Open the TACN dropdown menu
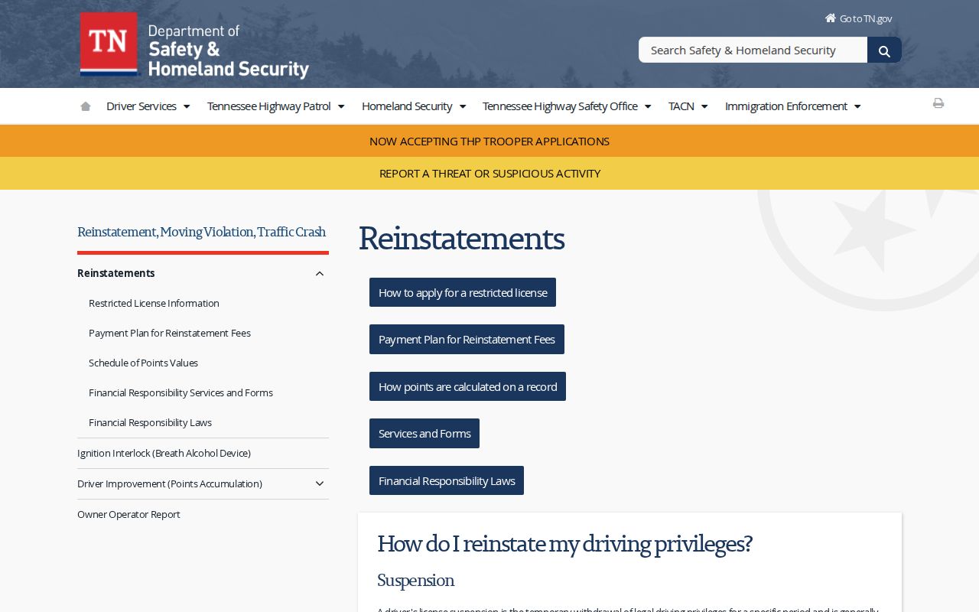This screenshot has width=979, height=612. tap(688, 106)
